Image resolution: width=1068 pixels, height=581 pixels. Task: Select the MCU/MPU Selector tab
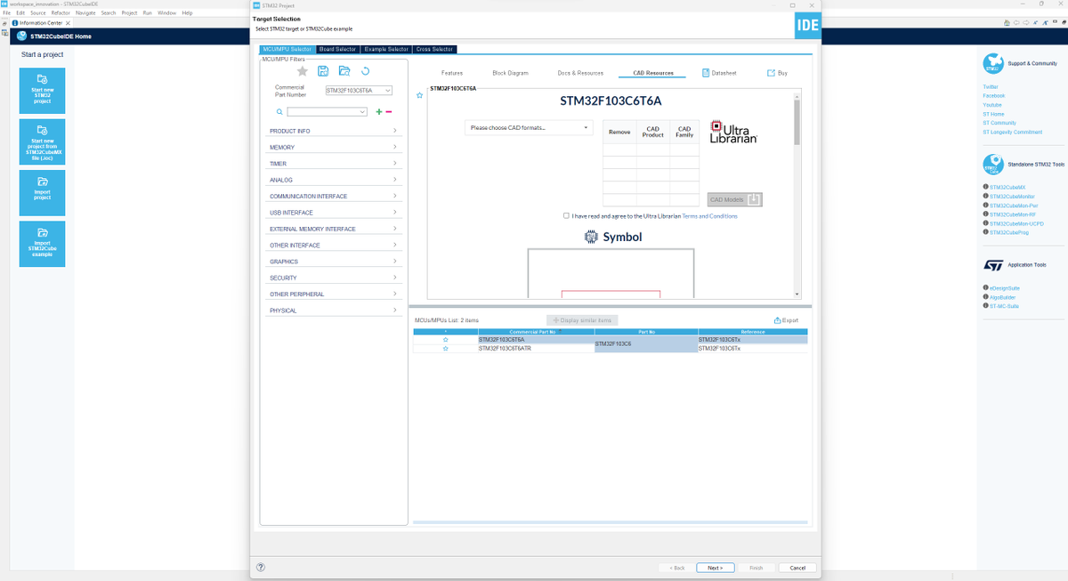(287, 49)
